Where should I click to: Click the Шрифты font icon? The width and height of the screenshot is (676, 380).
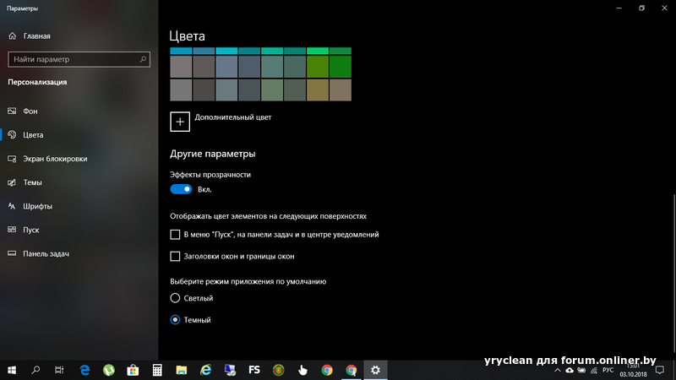coord(12,206)
